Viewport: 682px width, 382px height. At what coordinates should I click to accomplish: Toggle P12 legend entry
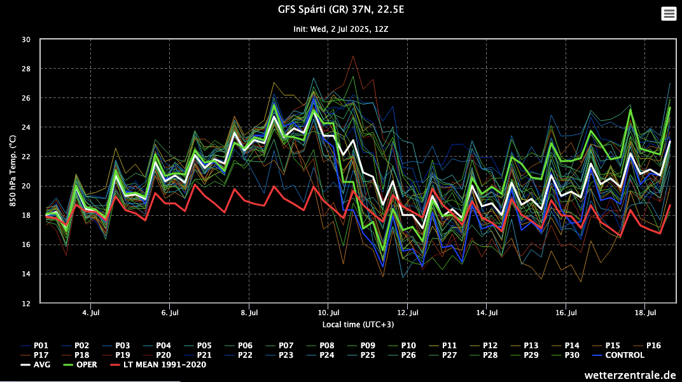(491, 345)
